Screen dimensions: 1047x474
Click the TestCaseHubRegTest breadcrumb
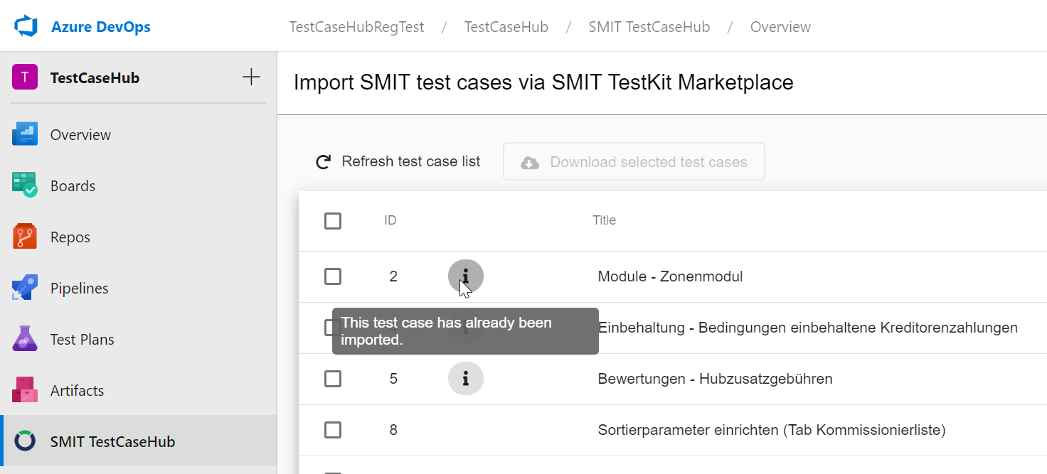pyautogui.click(x=356, y=27)
